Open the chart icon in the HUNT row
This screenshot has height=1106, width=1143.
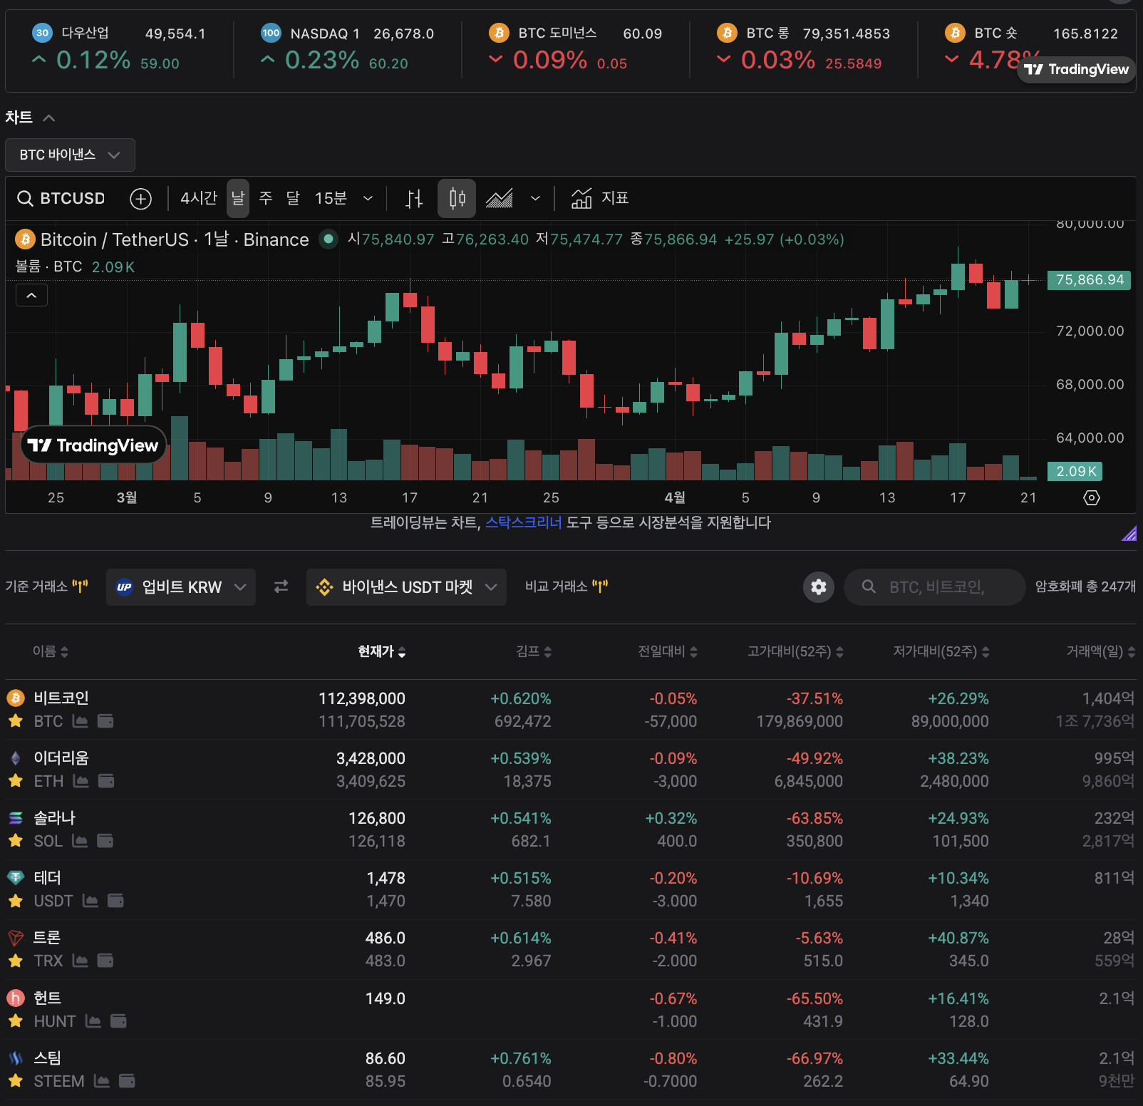(93, 1021)
